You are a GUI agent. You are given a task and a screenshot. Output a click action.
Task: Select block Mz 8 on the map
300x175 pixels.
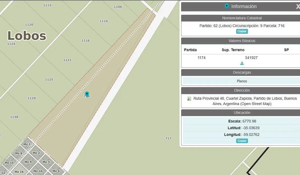pos(19,153)
